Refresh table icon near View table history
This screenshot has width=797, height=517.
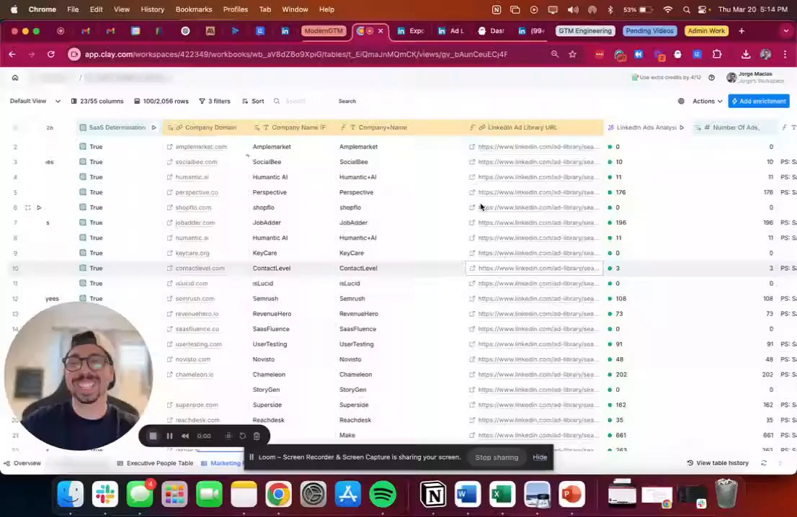click(764, 463)
